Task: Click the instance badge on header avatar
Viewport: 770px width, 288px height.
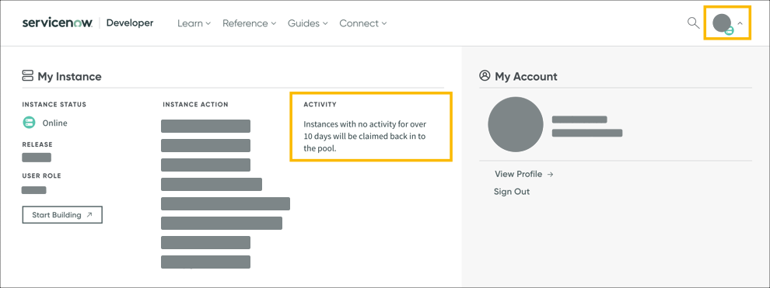Action: click(730, 31)
